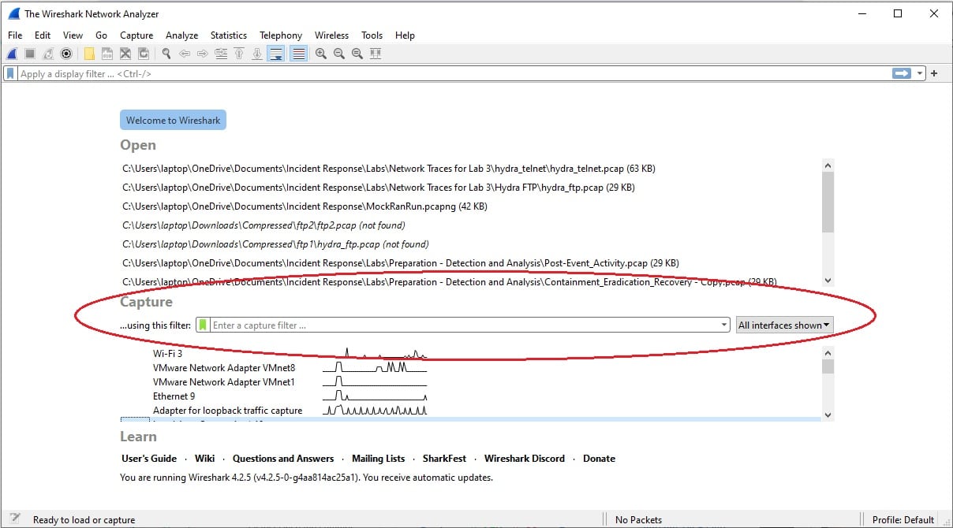The height and width of the screenshot is (528, 953).
Task: Open a capture file with the folder icon
Action: (x=89, y=54)
